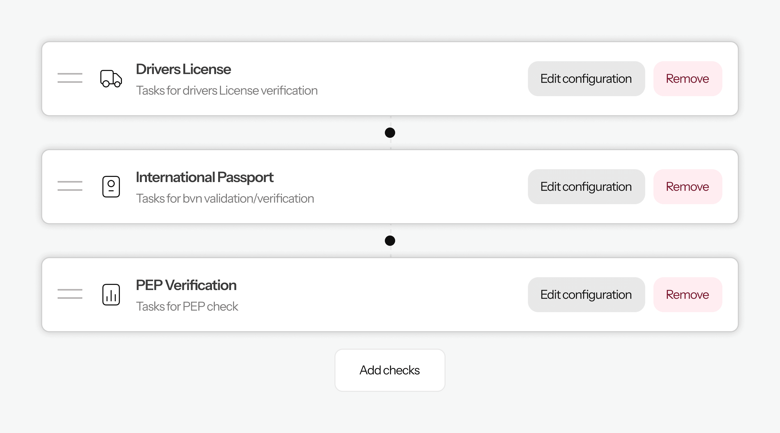Click the truck icon for Drivers License
Screen dimensions: 780x433
(111, 79)
